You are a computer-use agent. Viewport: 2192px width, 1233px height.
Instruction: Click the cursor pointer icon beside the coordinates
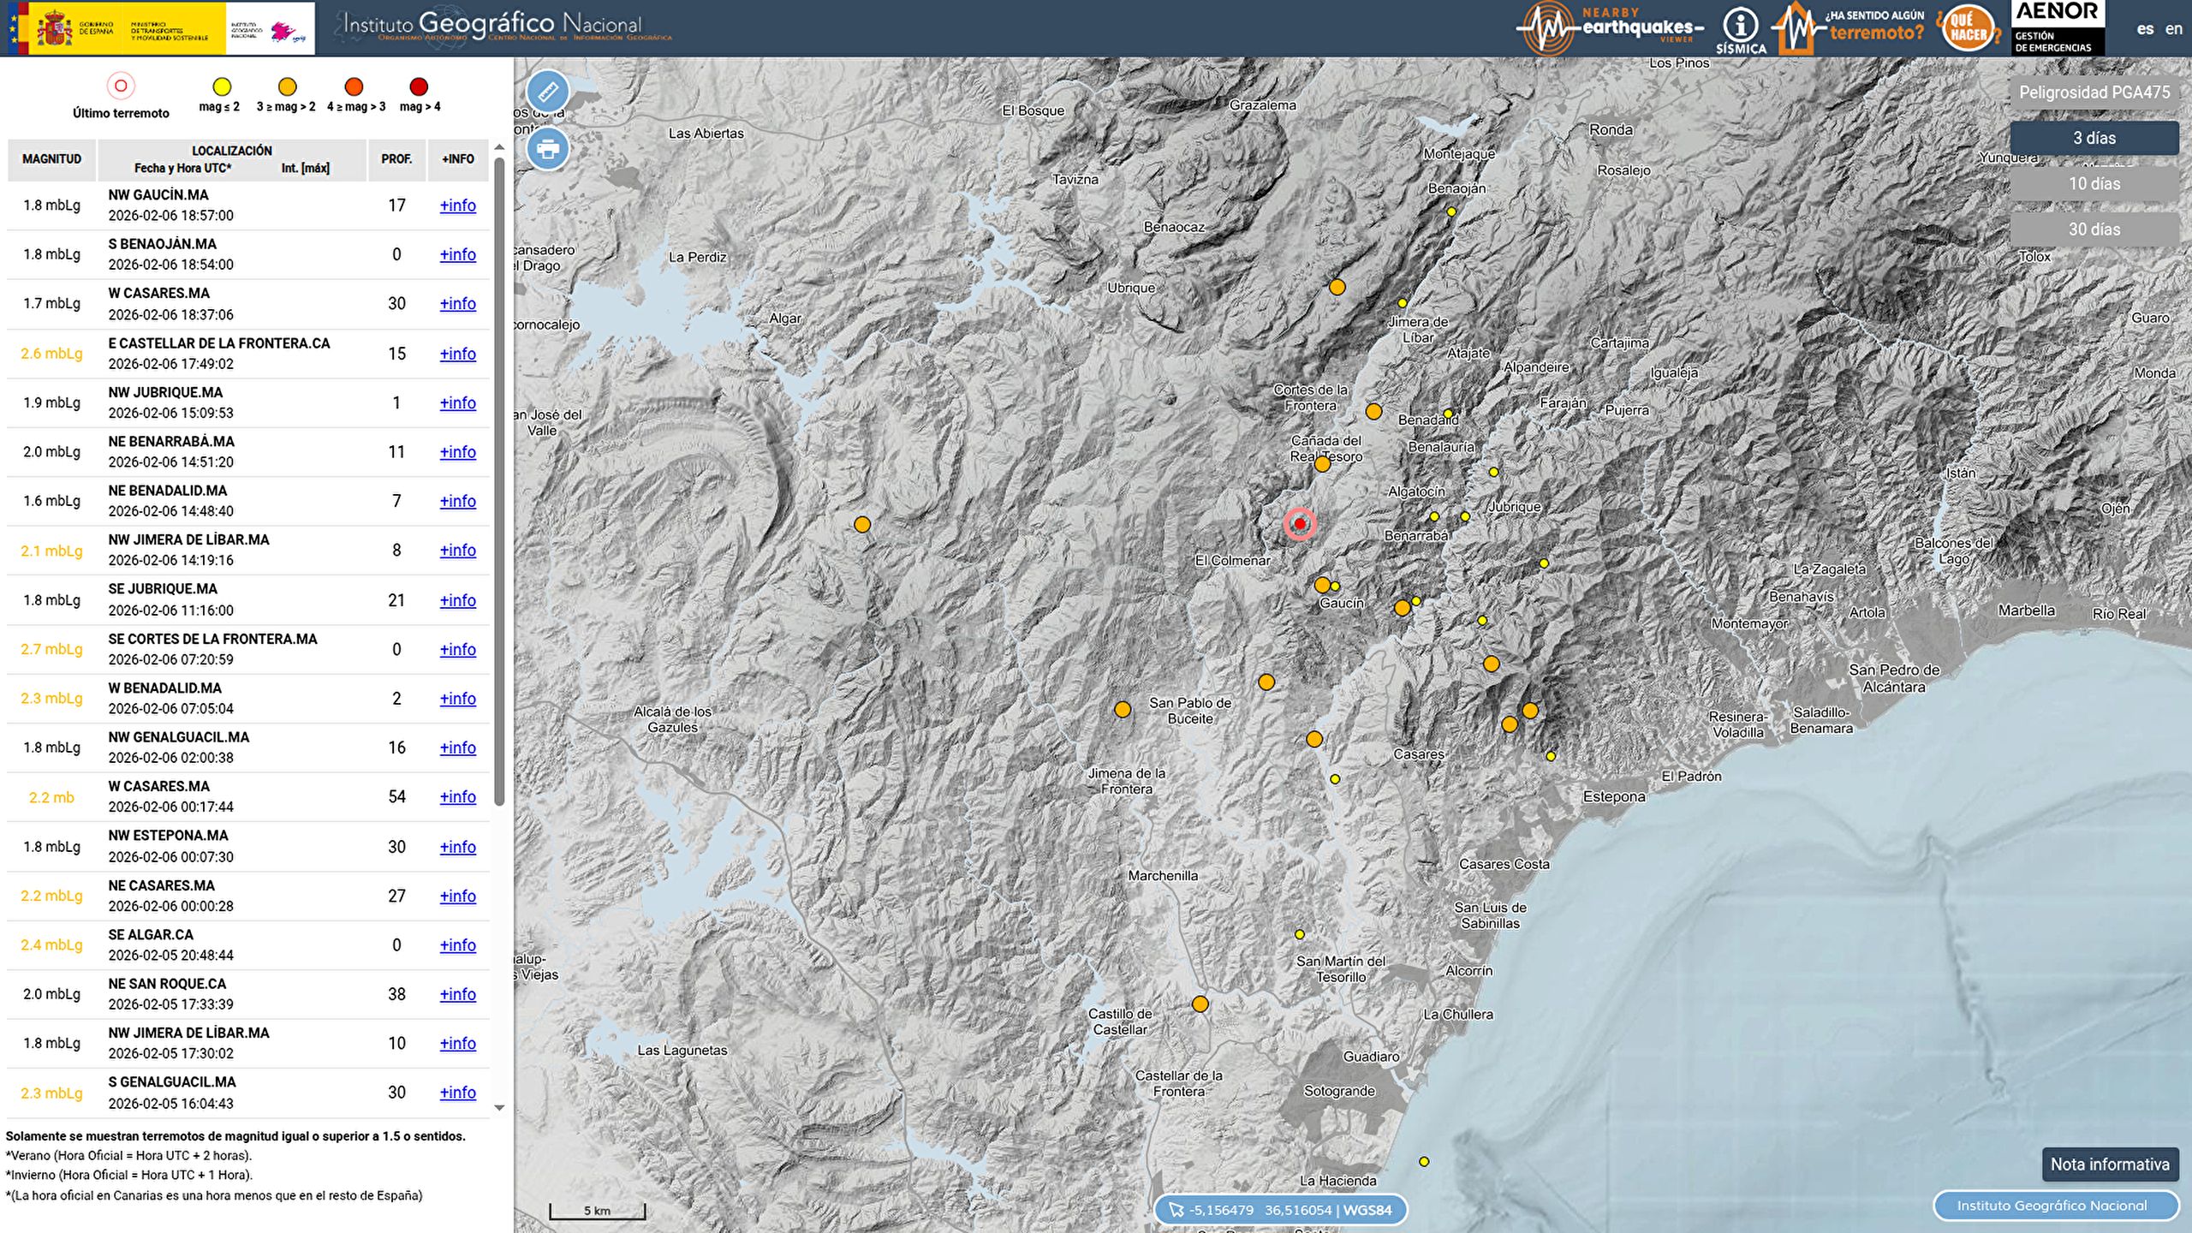click(x=1177, y=1210)
